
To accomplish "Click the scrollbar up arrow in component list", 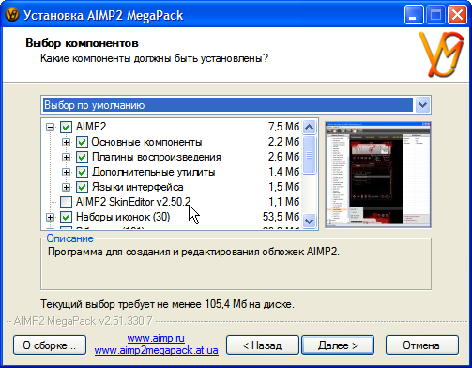I will click(309, 127).
